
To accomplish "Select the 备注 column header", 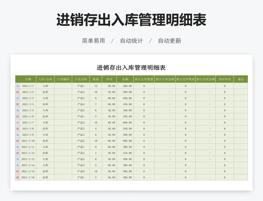I will (241, 79).
